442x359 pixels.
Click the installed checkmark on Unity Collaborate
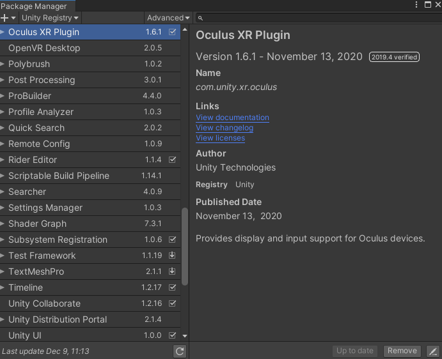172,303
